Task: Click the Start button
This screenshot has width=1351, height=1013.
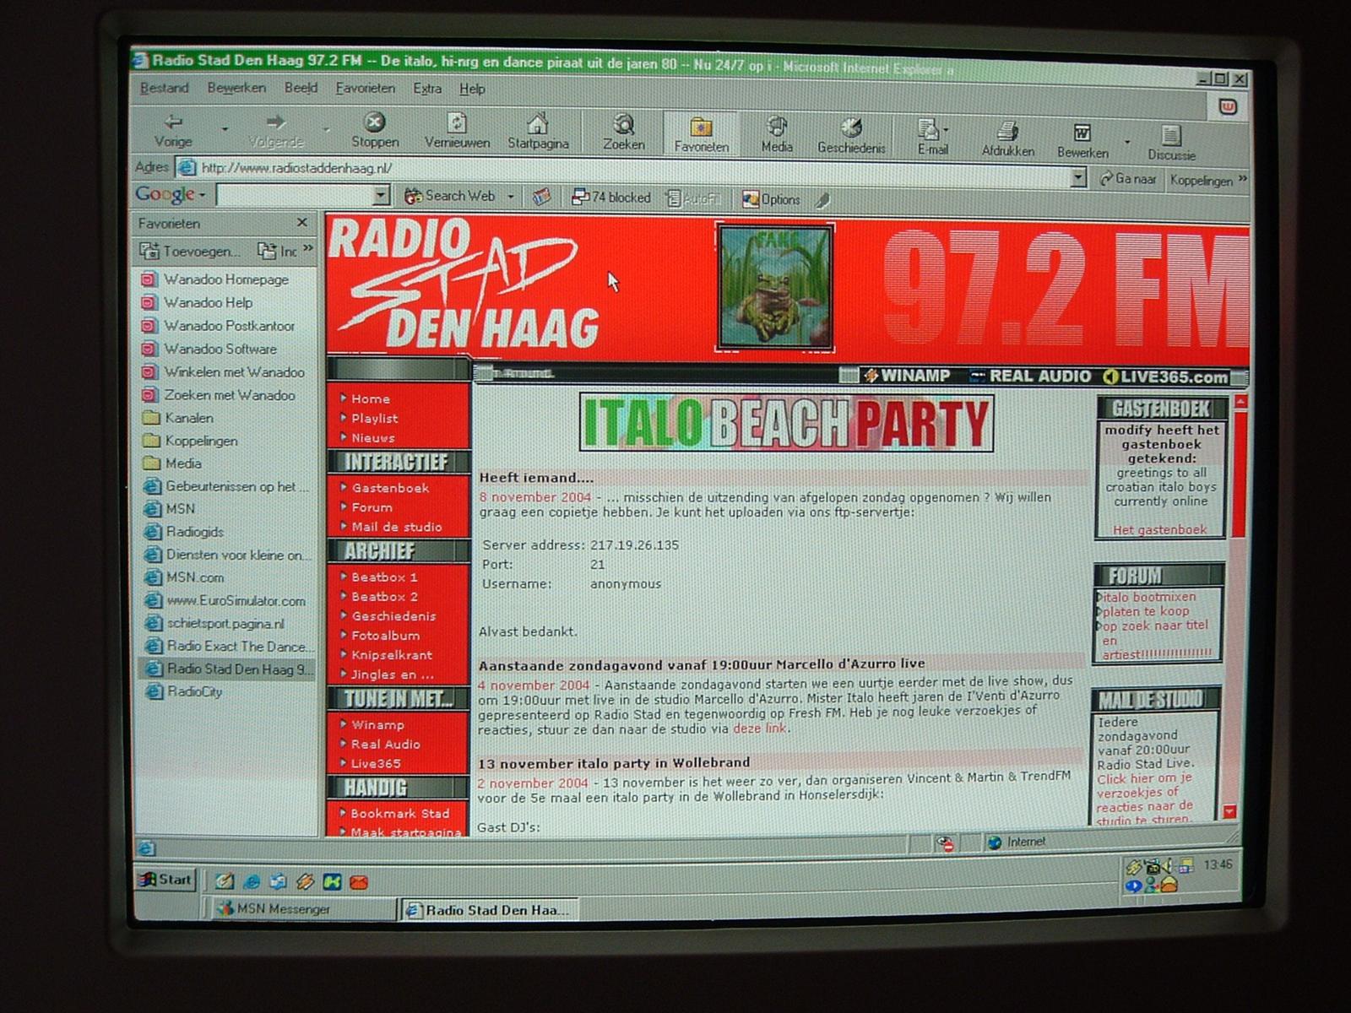Action: tap(166, 880)
